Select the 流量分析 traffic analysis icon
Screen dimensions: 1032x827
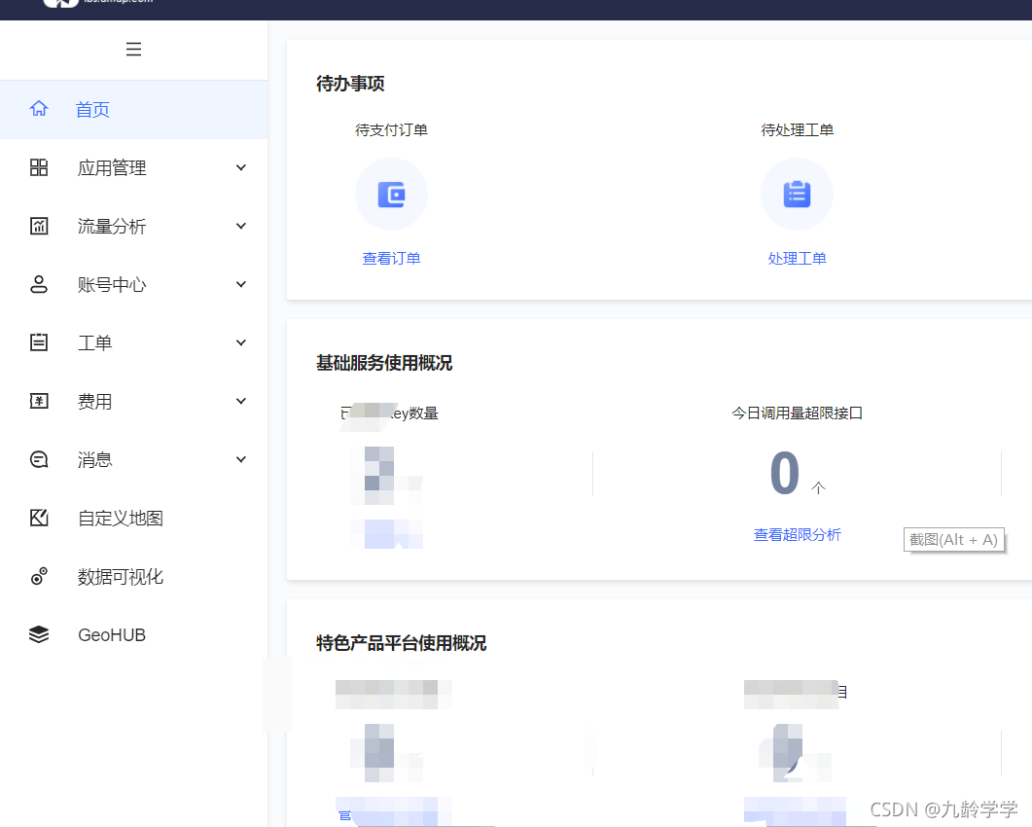39,226
